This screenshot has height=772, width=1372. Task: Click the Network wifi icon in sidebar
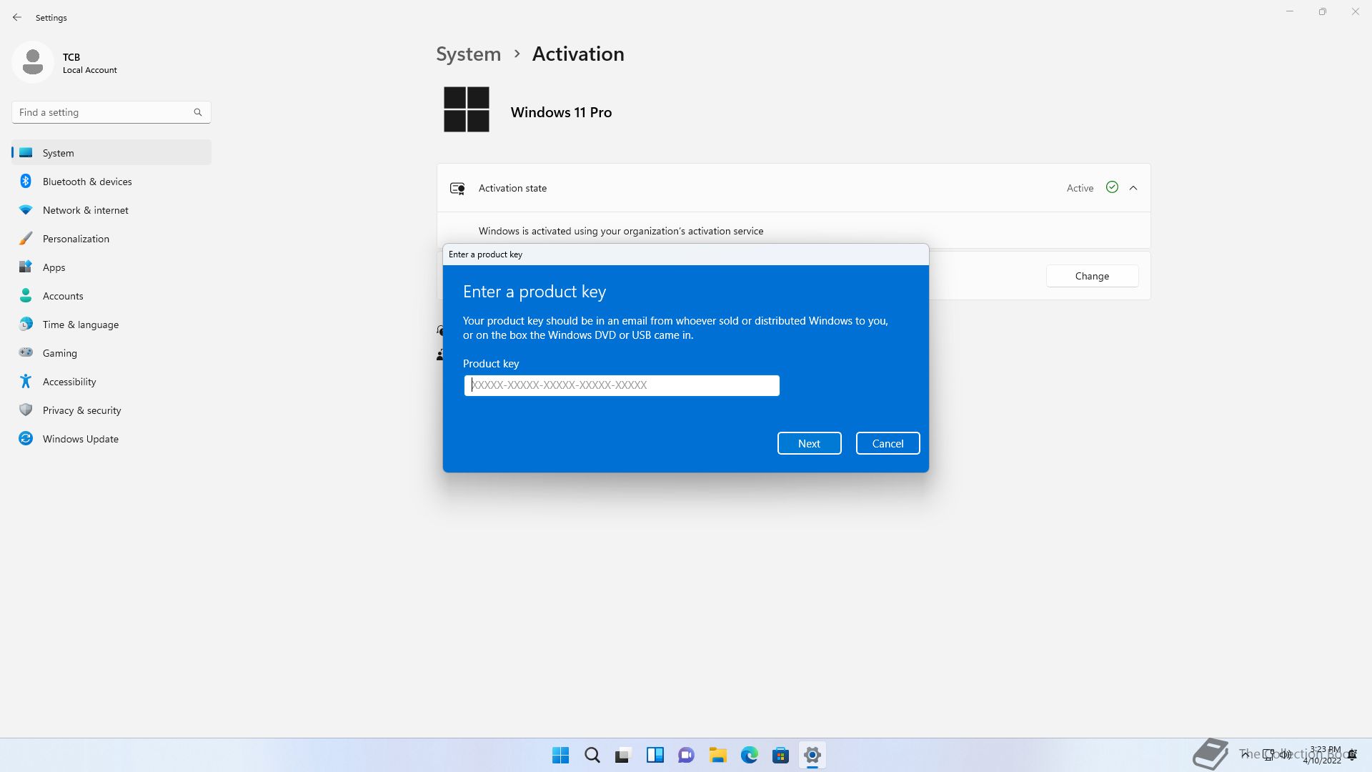26,210
